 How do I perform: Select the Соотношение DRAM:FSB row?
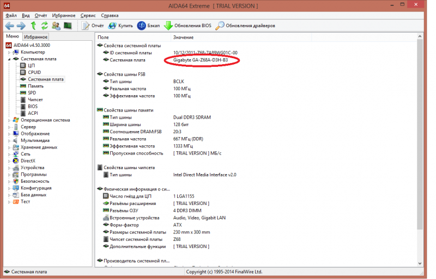(x=142, y=132)
